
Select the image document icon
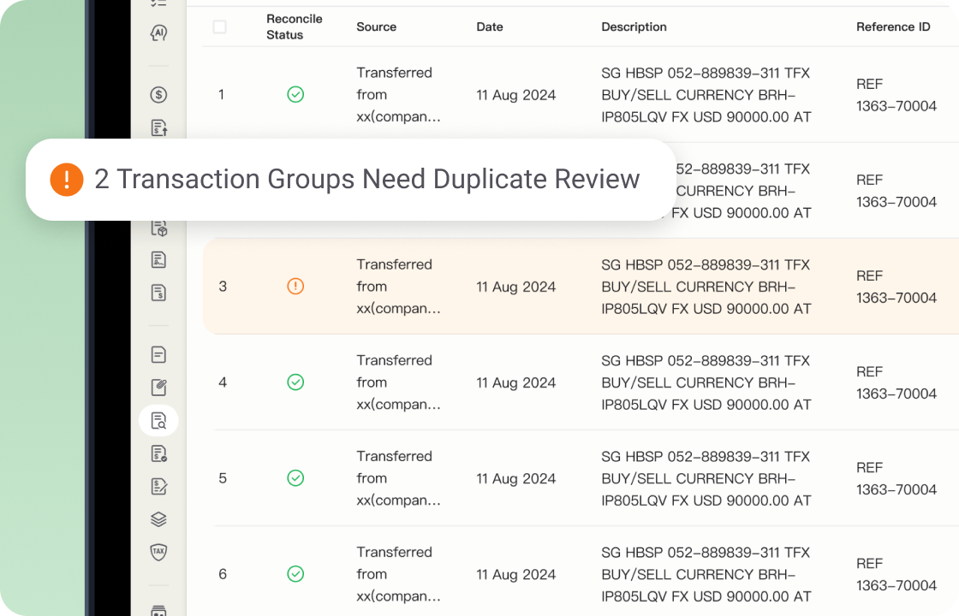pyautogui.click(x=158, y=259)
